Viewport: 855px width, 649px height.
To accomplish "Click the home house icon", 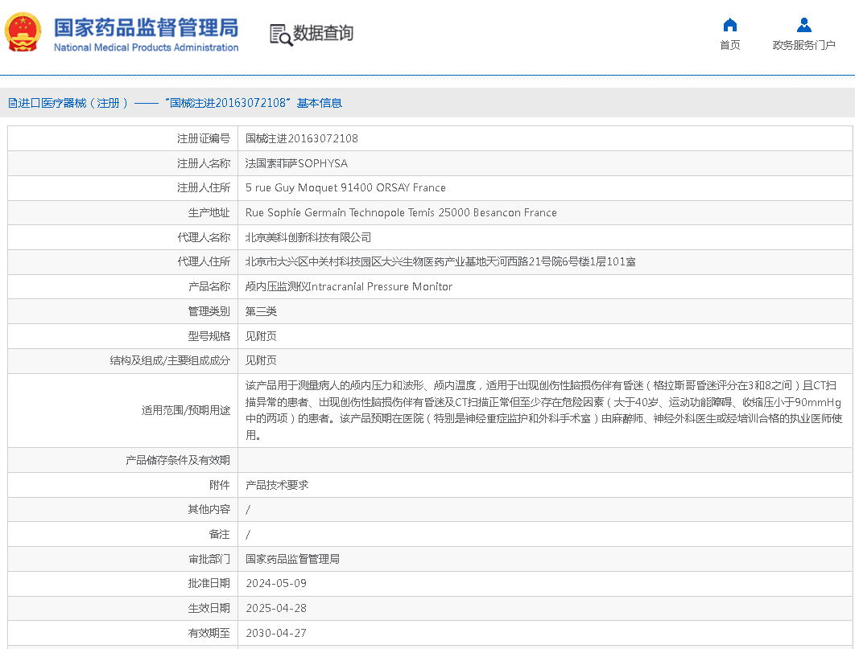I will coord(729,25).
